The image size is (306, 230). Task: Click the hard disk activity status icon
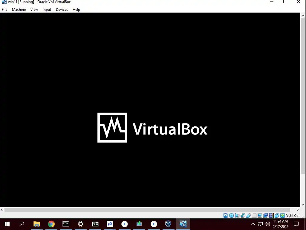225,216
